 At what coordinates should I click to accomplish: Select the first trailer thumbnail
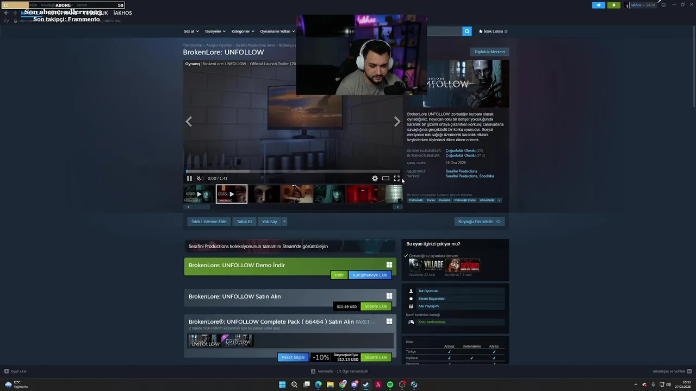point(199,194)
